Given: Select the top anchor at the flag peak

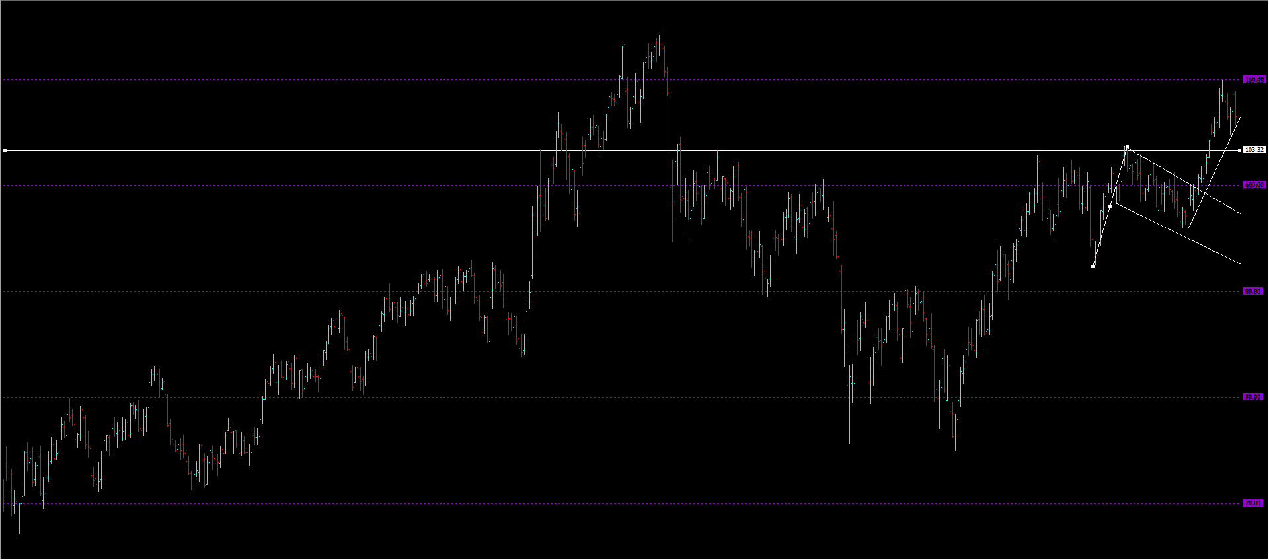Looking at the screenshot, I should pyautogui.click(x=1127, y=147).
